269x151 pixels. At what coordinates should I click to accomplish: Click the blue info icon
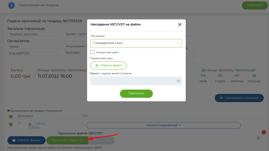[11, 5]
